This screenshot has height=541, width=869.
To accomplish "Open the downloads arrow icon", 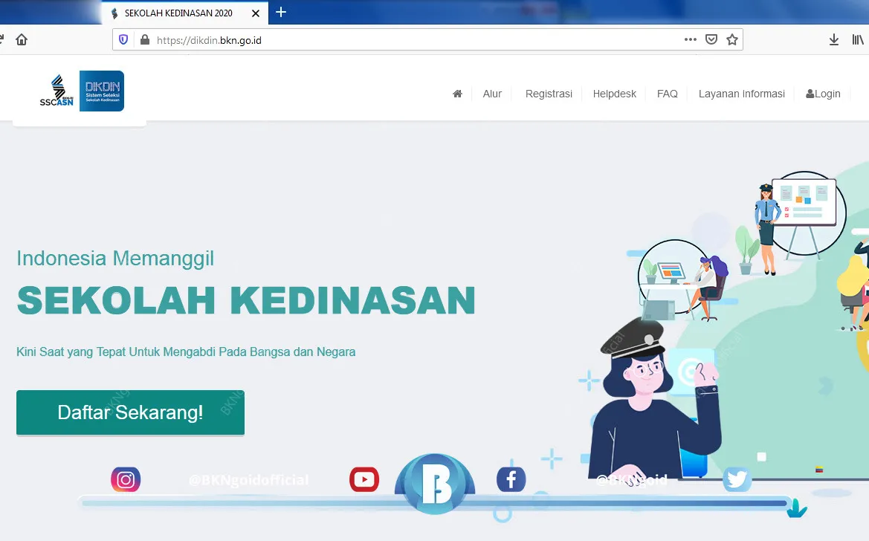I will click(833, 40).
